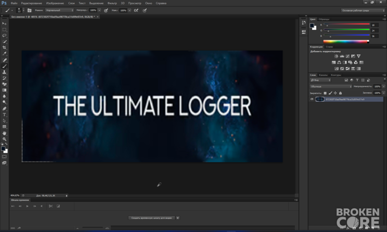Open the History panel icon in the dock
This screenshot has width=387, height=232.
(x=304, y=23)
